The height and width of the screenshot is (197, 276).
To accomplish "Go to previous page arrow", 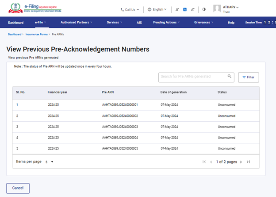I will pos(211,162).
